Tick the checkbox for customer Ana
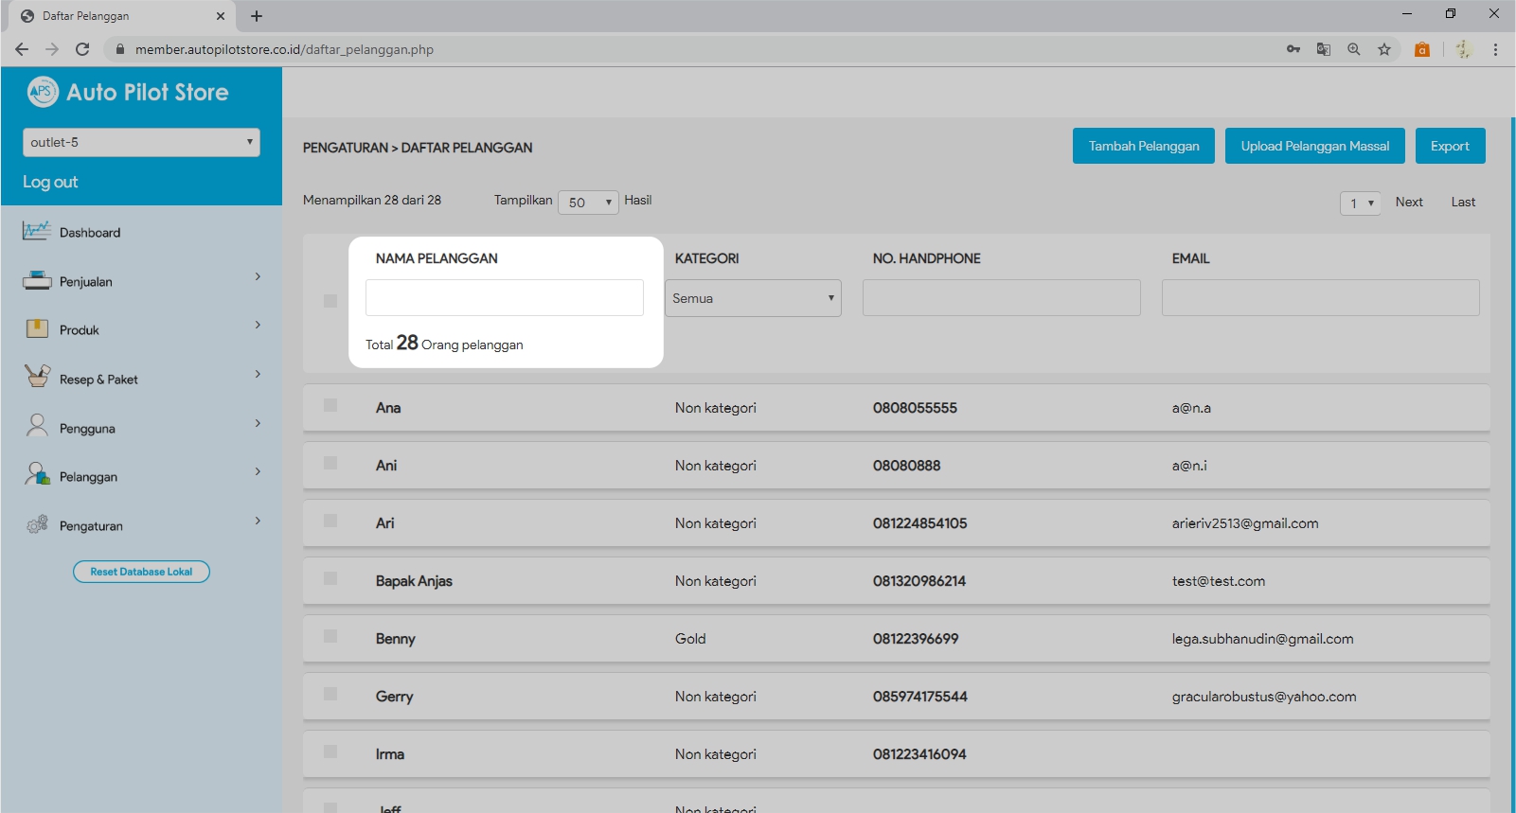1516x813 pixels. point(330,405)
